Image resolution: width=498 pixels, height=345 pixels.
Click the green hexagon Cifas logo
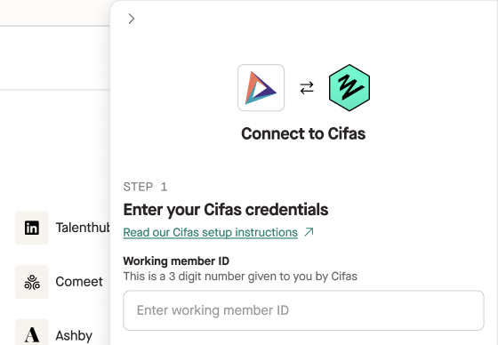point(349,88)
